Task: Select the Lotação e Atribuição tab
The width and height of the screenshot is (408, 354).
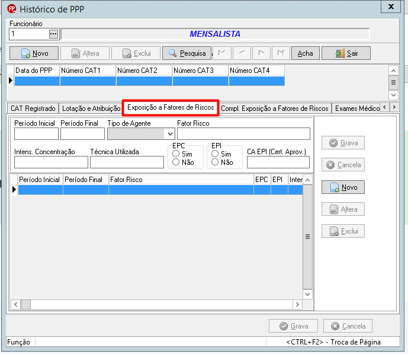Action: [91, 109]
